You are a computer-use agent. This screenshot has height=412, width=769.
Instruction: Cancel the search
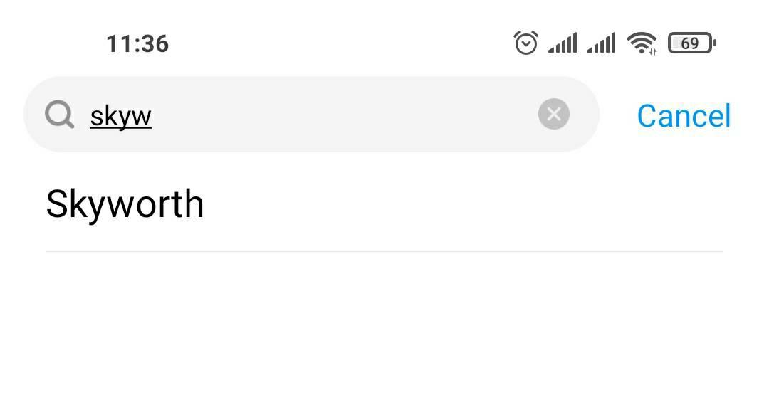point(684,116)
